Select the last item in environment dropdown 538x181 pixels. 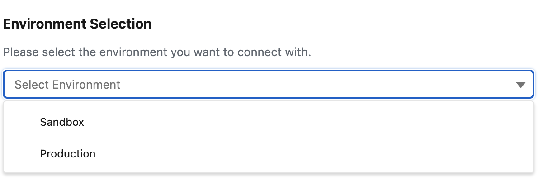coord(68,154)
